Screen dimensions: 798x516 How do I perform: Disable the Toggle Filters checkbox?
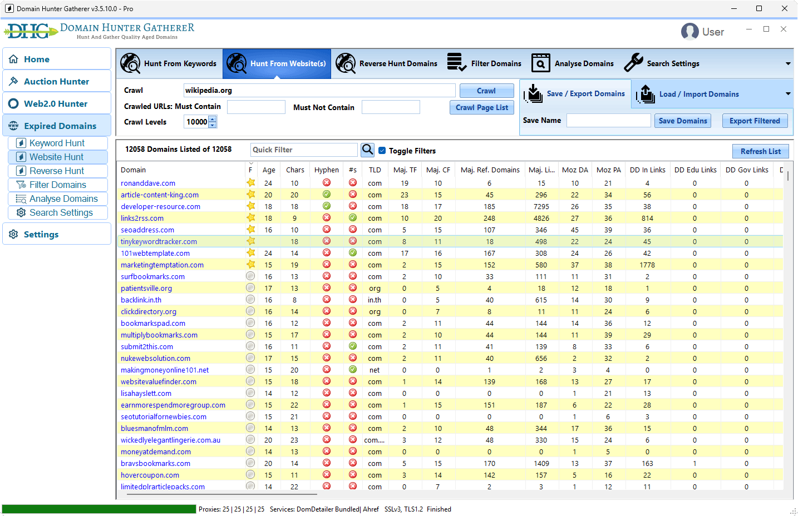[x=381, y=150]
